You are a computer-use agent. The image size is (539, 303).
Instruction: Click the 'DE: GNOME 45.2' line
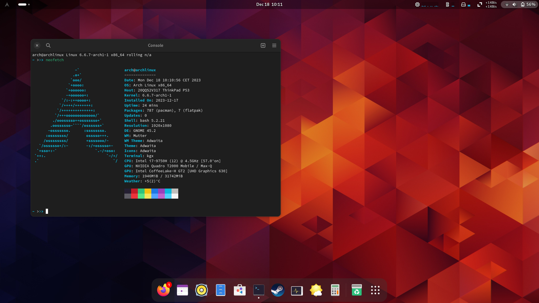140,131
